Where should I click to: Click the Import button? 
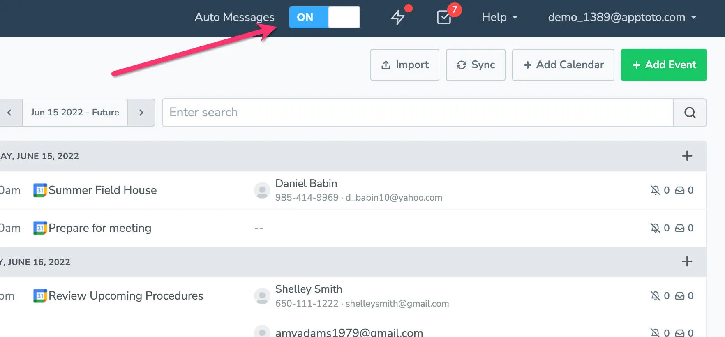click(405, 65)
